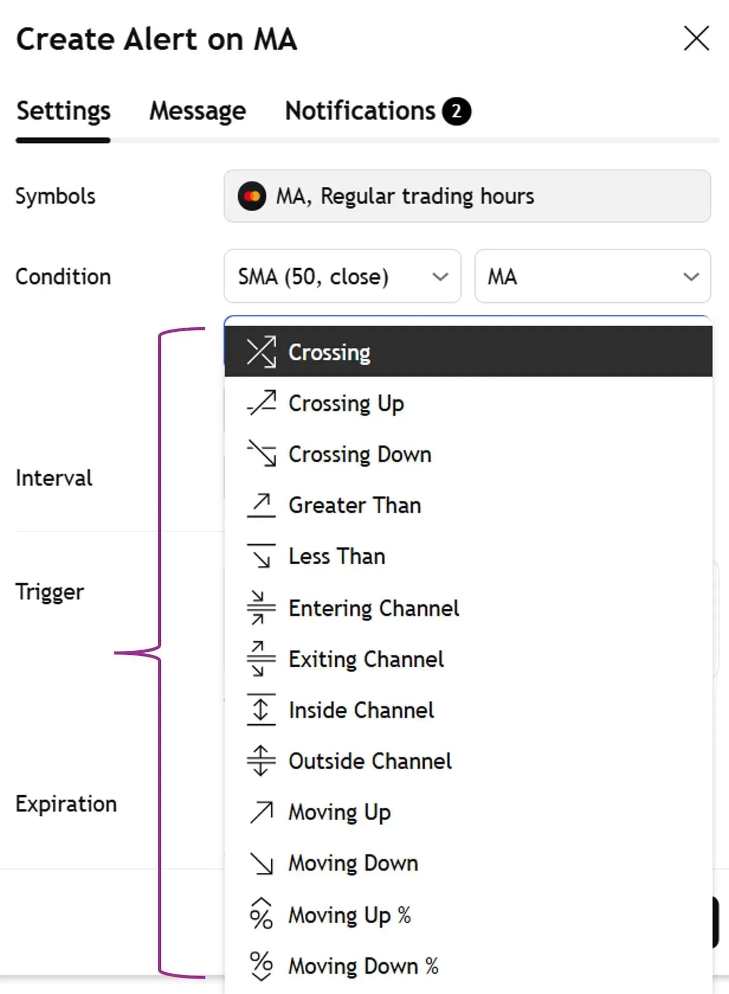Select the Crossing icon in condition list
Screen dimensions: 729x994
[261, 352]
